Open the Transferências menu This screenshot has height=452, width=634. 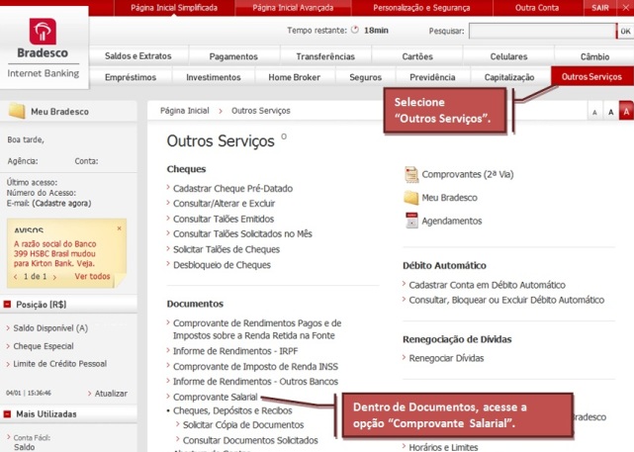tap(325, 56)
